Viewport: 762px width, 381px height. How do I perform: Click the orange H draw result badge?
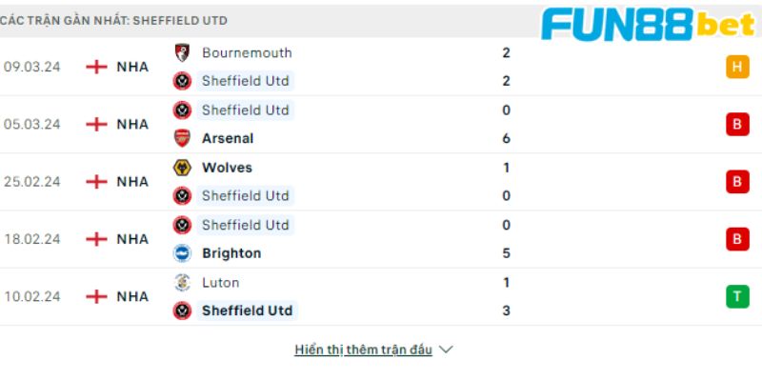pyautogui.click(x=737, y=67)
